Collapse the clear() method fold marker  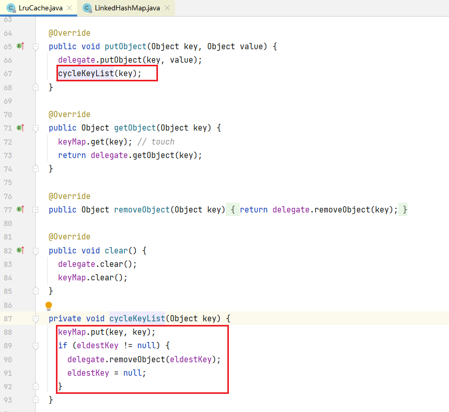(x=36, y=250)
